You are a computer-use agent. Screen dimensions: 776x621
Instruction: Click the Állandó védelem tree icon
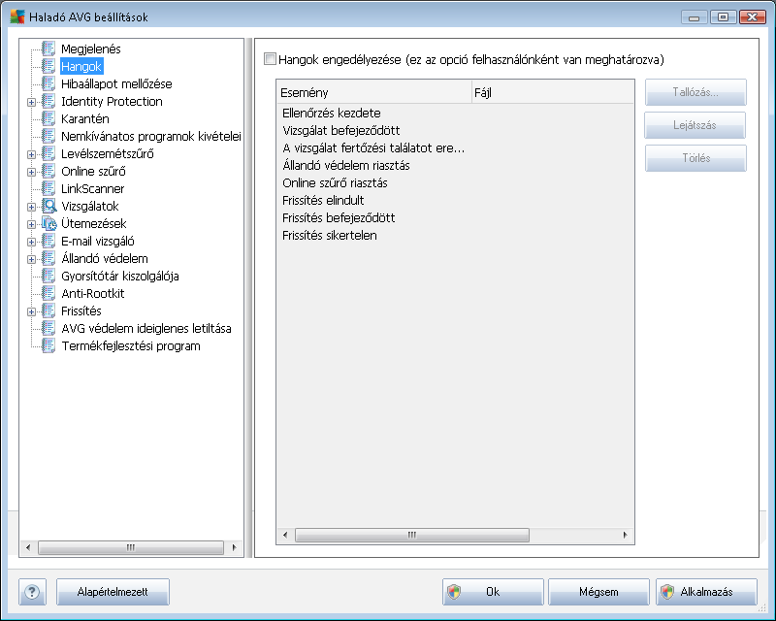pyautogui.click(x=48, y=258)
